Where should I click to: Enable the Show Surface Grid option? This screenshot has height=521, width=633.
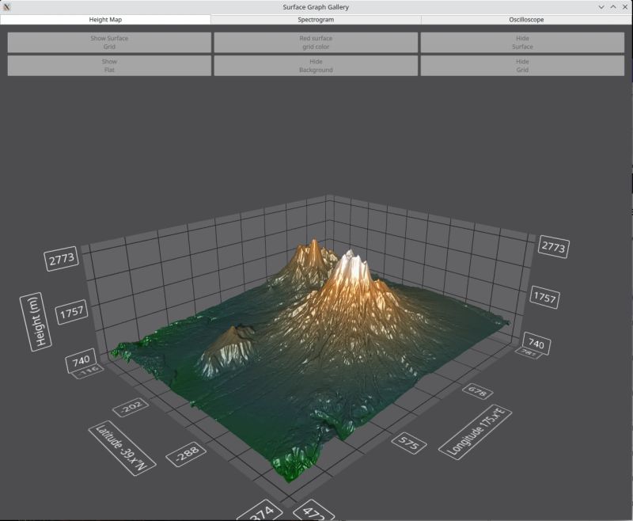point(108,43)
